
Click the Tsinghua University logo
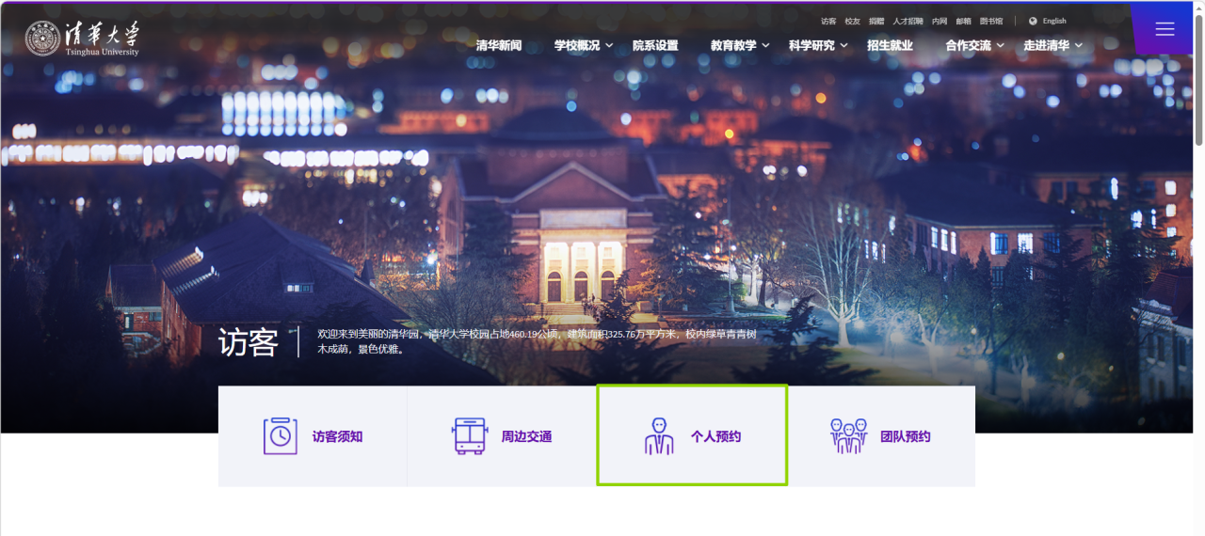[82, 38]
